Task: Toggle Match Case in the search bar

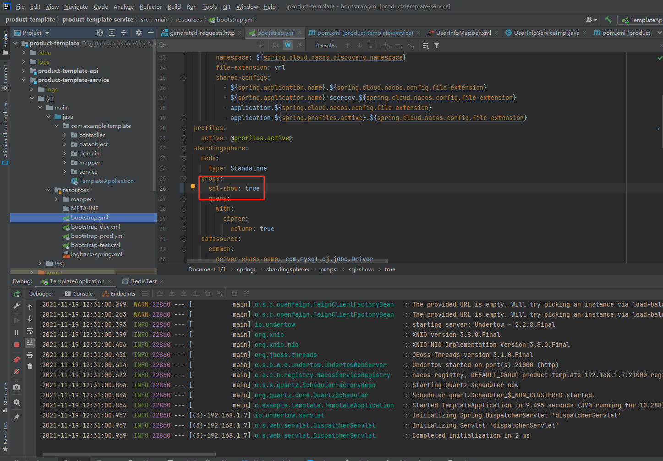Action: point(276,45)
